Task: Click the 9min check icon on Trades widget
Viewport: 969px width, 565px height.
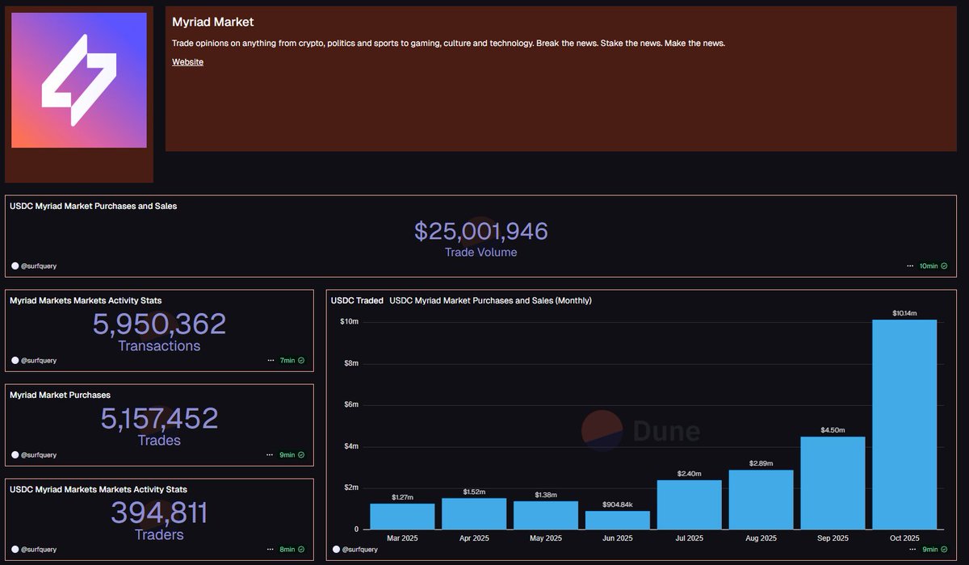Action: pyautogui.click(x=301, y=454)
